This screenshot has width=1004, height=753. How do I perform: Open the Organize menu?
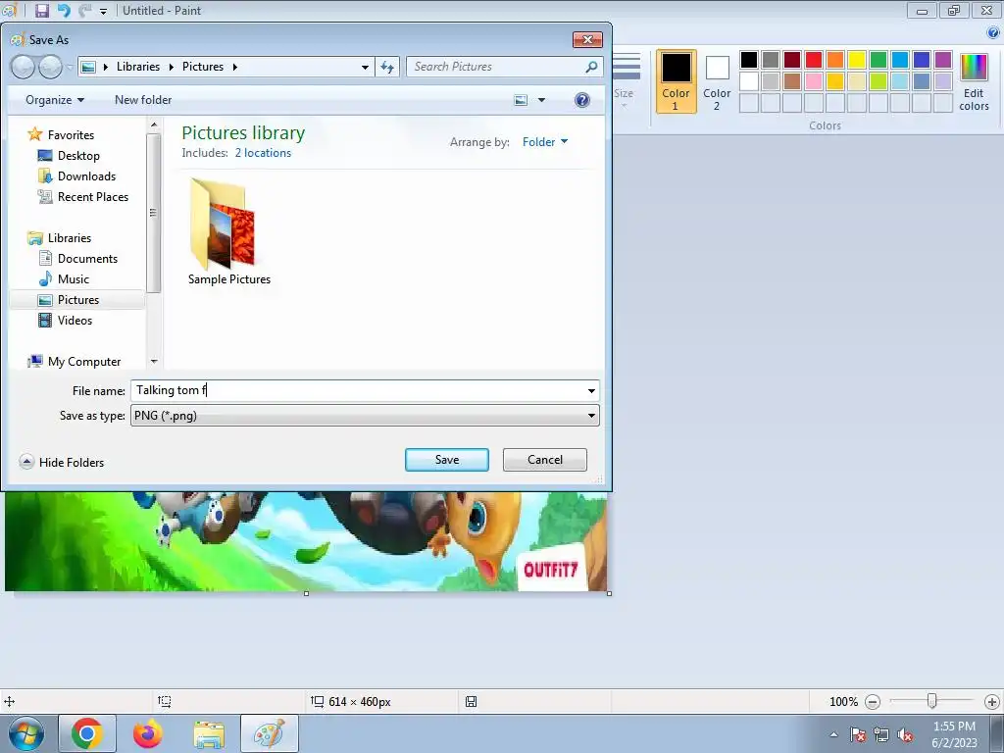pos(55,100)
